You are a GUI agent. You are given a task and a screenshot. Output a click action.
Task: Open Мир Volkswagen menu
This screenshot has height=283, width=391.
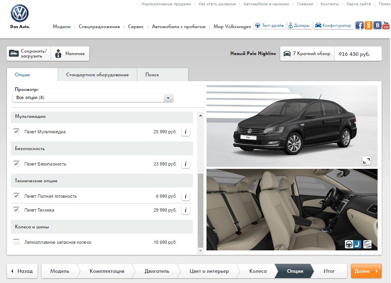click(x=232, y=27)
